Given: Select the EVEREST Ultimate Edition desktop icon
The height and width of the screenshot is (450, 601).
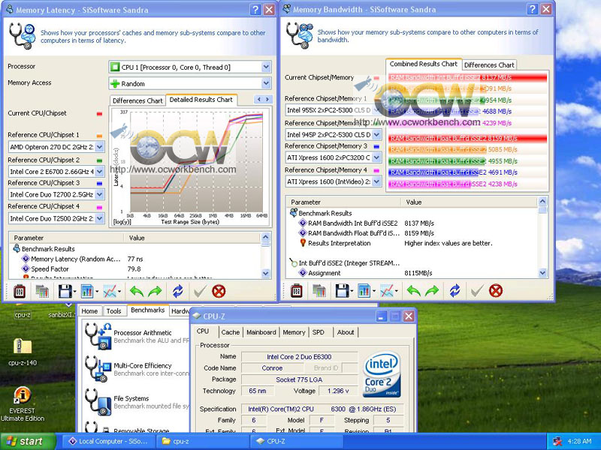Looking at the screenshot, I should pos(23,404).
